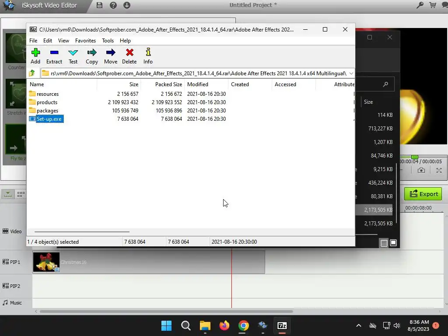The width and height of the screenshot is (448, 336).
Task: Go up one folder level in 7-Zip
Action: coord(32,73)
